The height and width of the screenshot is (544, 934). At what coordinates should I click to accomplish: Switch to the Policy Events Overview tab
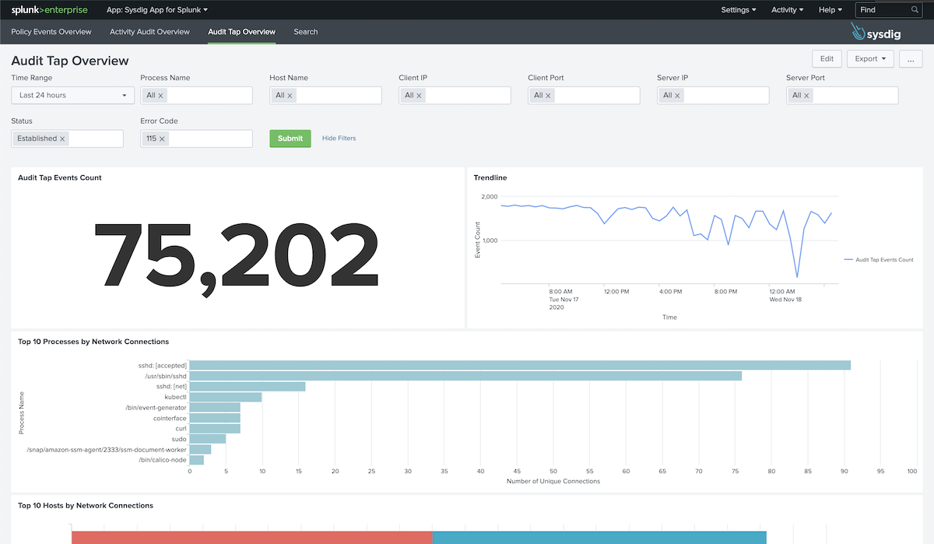[x=51, y=32]
